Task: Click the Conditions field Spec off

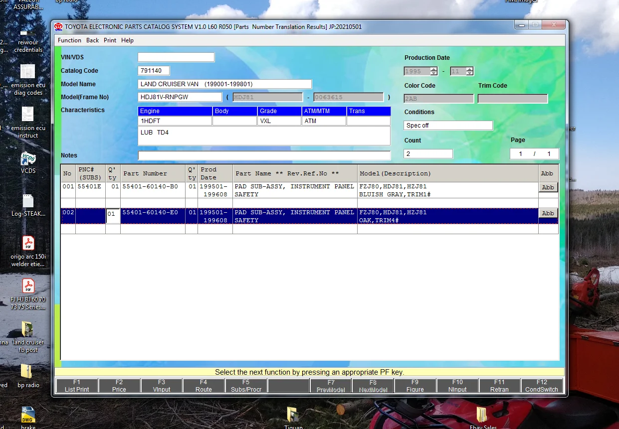Action: [x=448, y=126]
